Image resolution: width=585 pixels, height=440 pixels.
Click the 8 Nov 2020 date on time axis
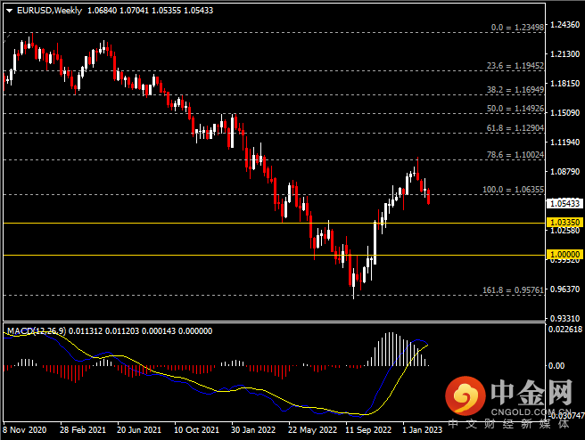pyautogui.click(x=25, y=428)
